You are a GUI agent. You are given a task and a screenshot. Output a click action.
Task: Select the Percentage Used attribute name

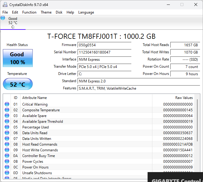[x=36, y=127]
